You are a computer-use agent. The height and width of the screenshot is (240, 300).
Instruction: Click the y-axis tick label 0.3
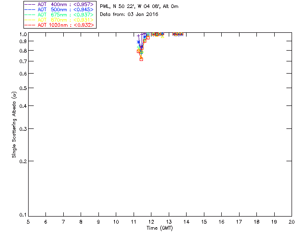(x=23, y=129)
